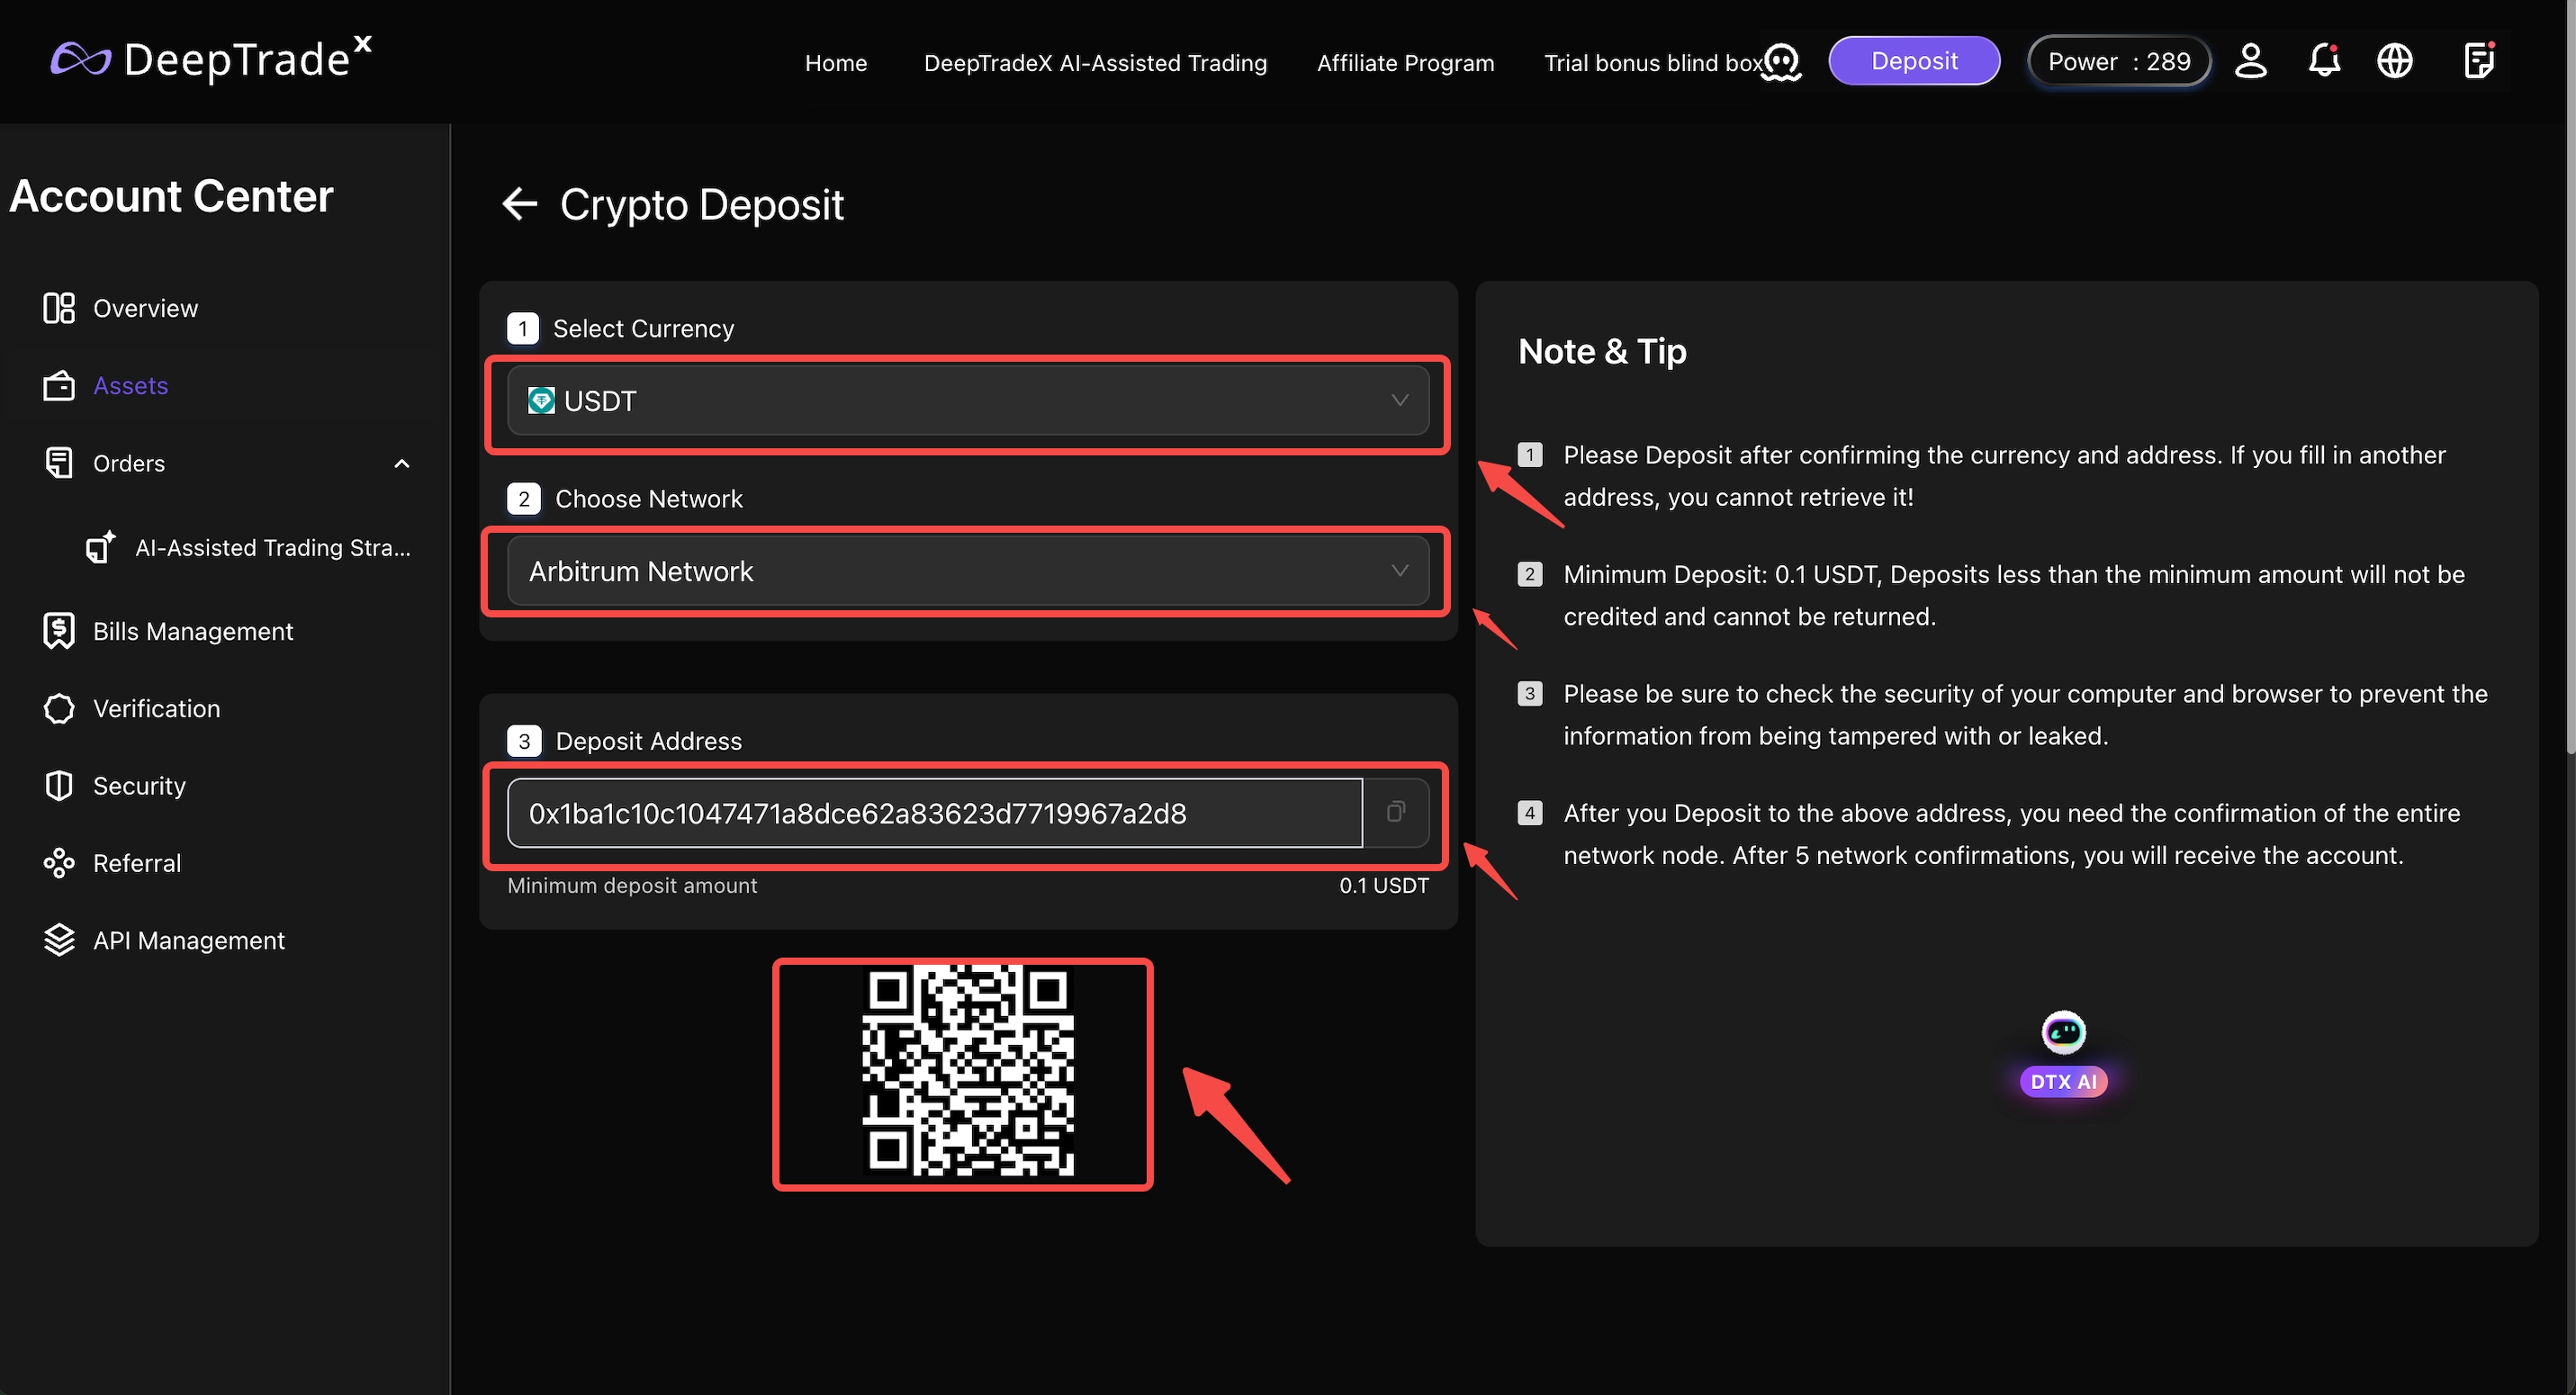Select Assets in Account Center sidebar
The image size is (2576, 1395).
(x=130, y=386)
